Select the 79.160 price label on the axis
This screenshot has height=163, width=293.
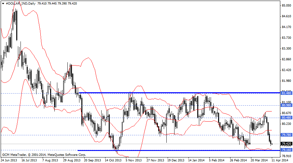[x=286, y=150]
